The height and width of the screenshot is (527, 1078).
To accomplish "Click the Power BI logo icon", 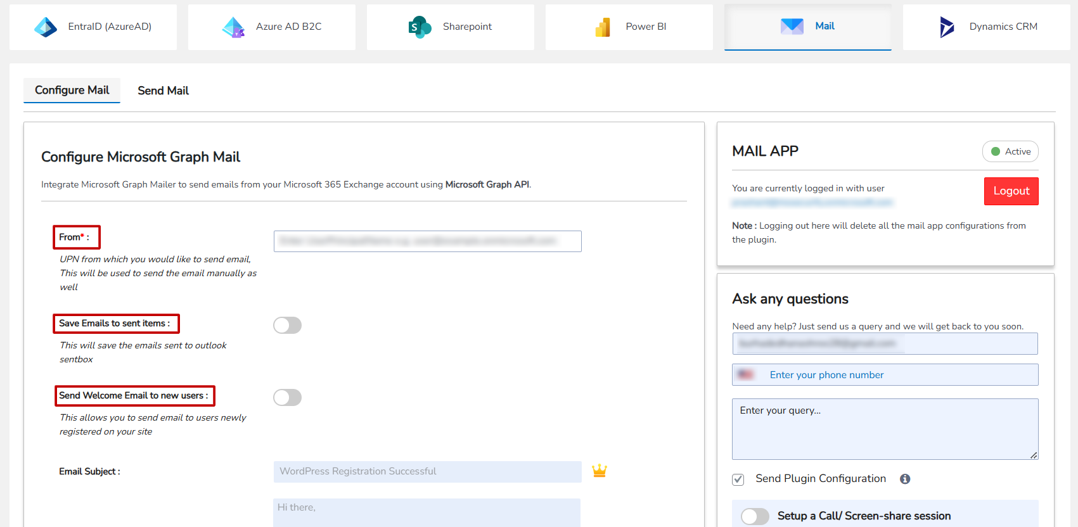I will pyautogui.click(x=603, y=27).
